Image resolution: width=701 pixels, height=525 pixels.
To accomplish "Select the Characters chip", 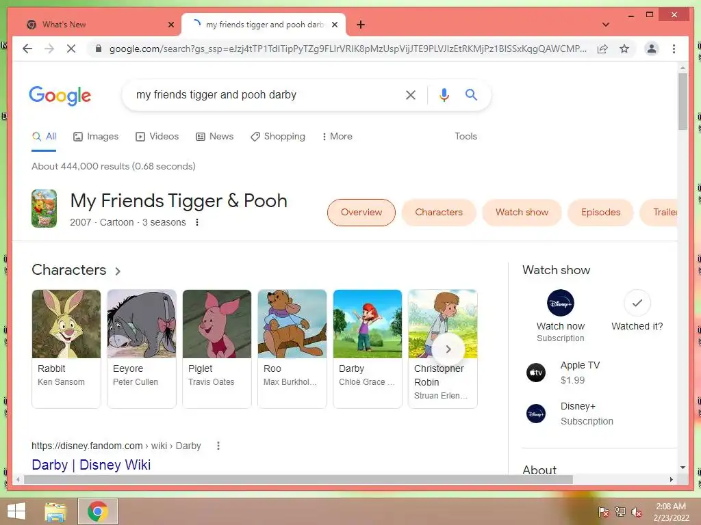I will (439, 213).
